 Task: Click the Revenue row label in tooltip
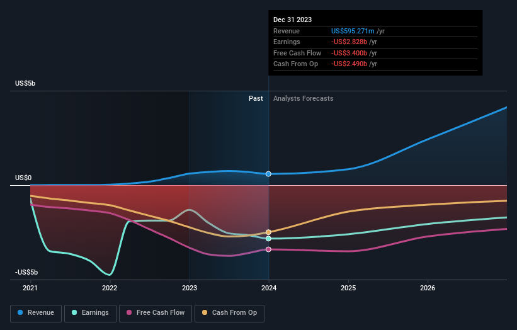tap(286, 31)
